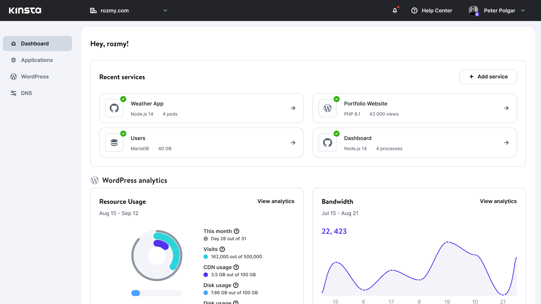Open the Dashboard sidebar icon
Image resolution: width=541 pixels, height=304 pixels.
pyautogui.click(x=13, y=44)
